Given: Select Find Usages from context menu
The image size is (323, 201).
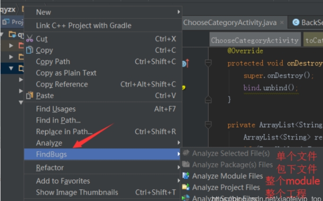Looking at the screenshot, I should [56, 109].
